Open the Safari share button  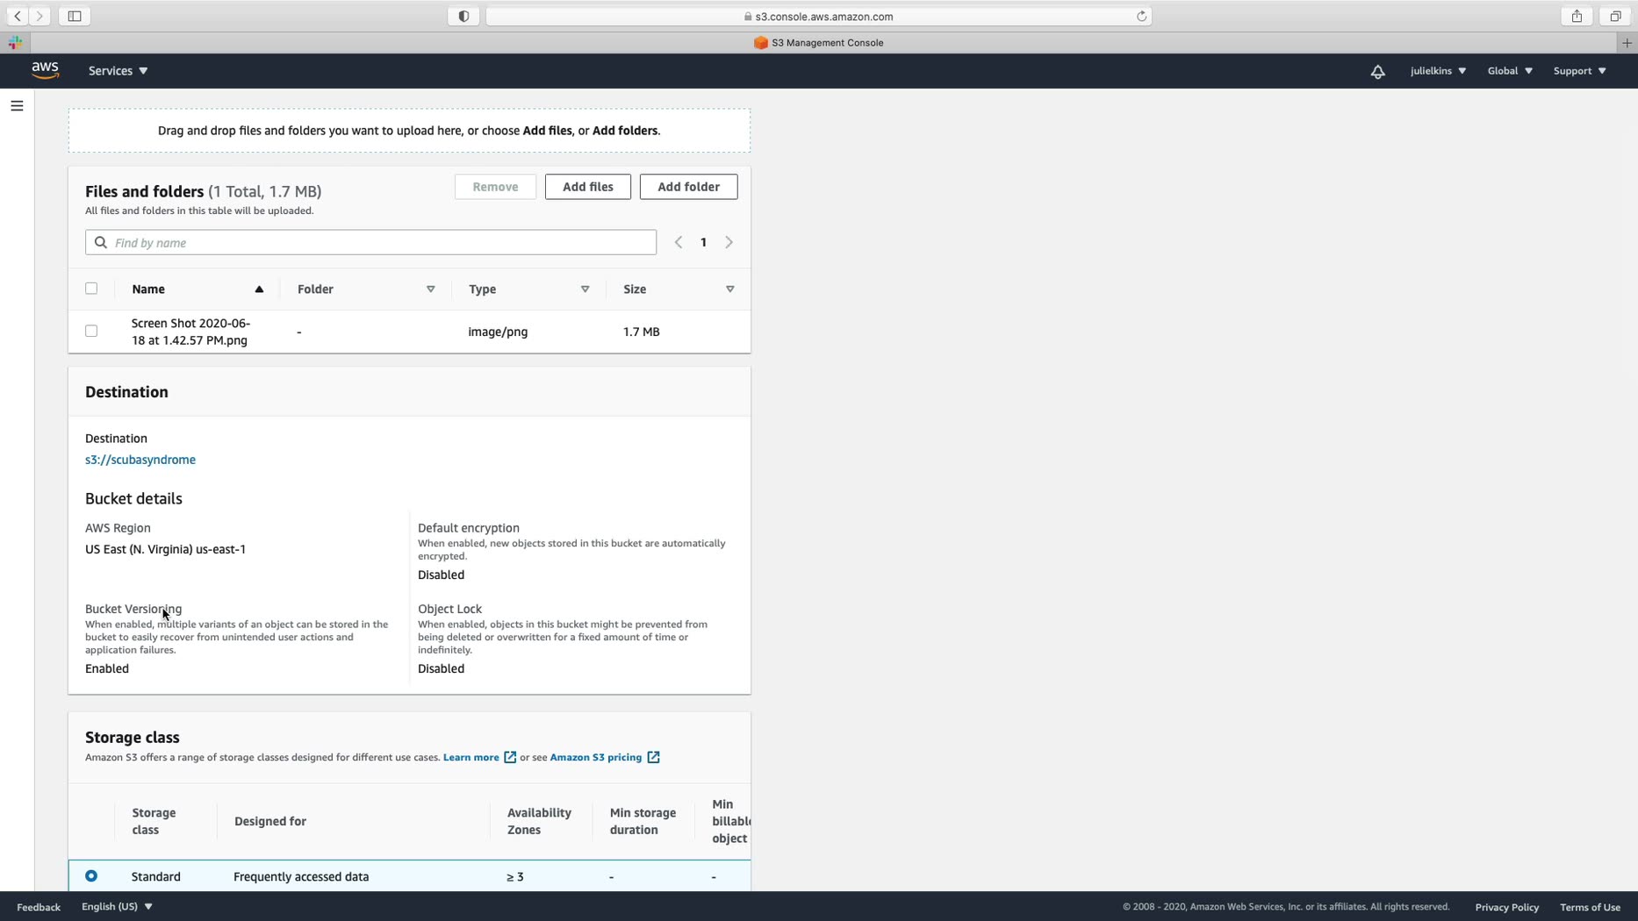(1577, 16)
